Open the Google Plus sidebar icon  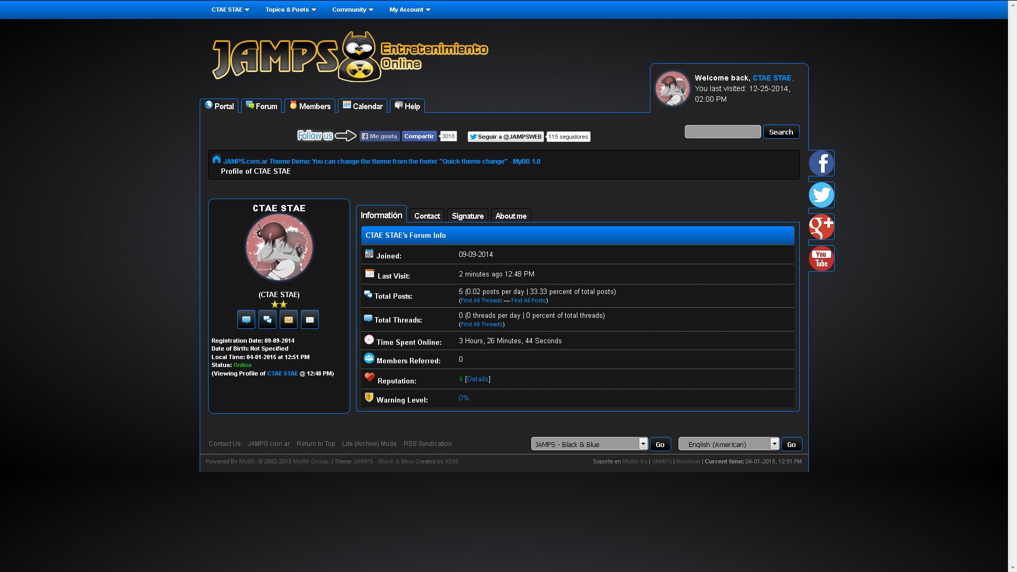(821, 227)
